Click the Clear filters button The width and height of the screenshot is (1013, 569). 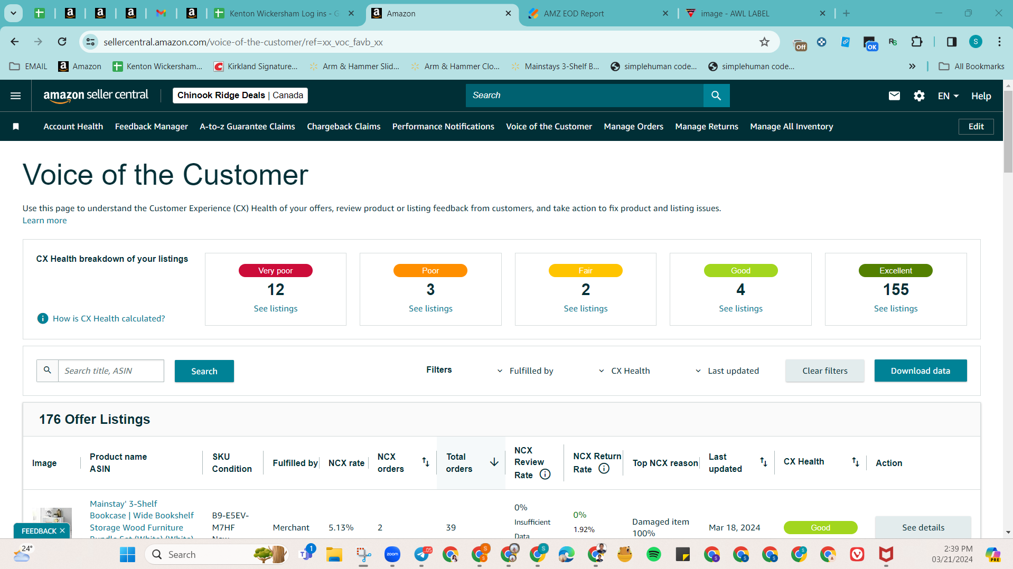click(824, 371)
